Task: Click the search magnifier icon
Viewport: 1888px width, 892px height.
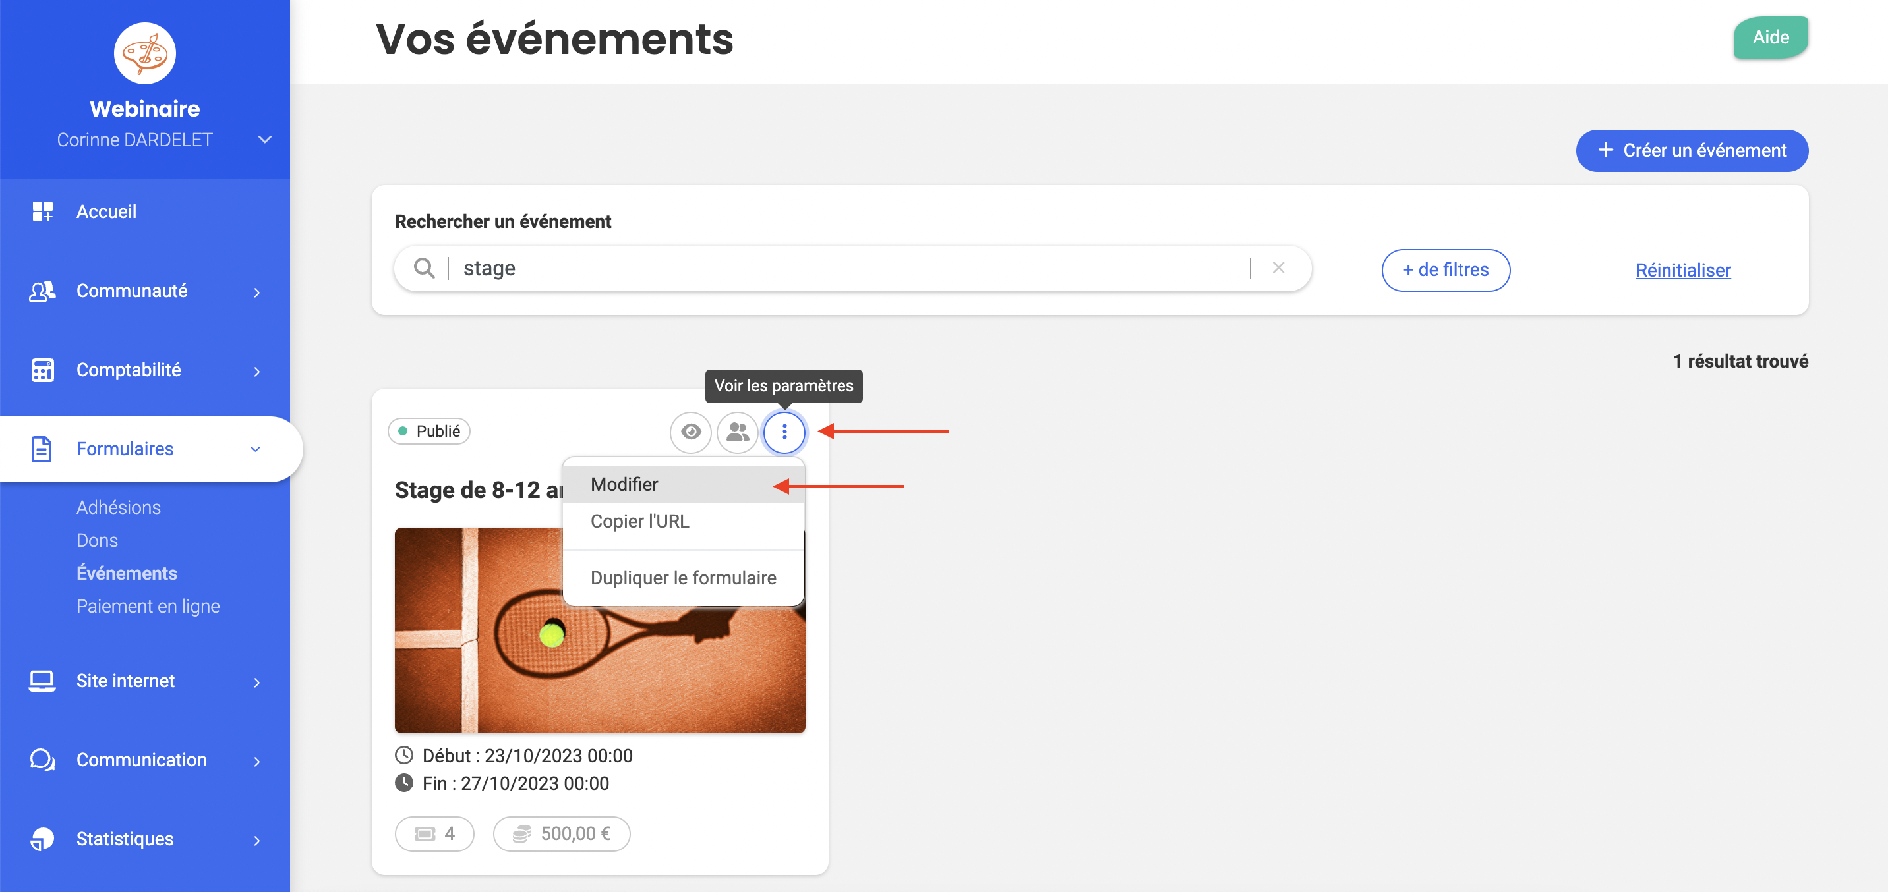Action: tap(424, 268)
